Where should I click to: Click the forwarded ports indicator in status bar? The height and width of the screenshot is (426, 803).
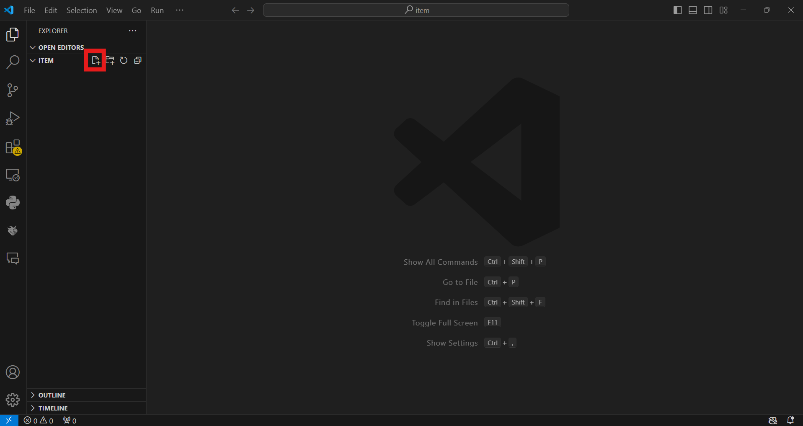pos(70,420)
